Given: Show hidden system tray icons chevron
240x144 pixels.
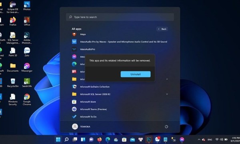Looking at the screenshot, I should point(199,140).
